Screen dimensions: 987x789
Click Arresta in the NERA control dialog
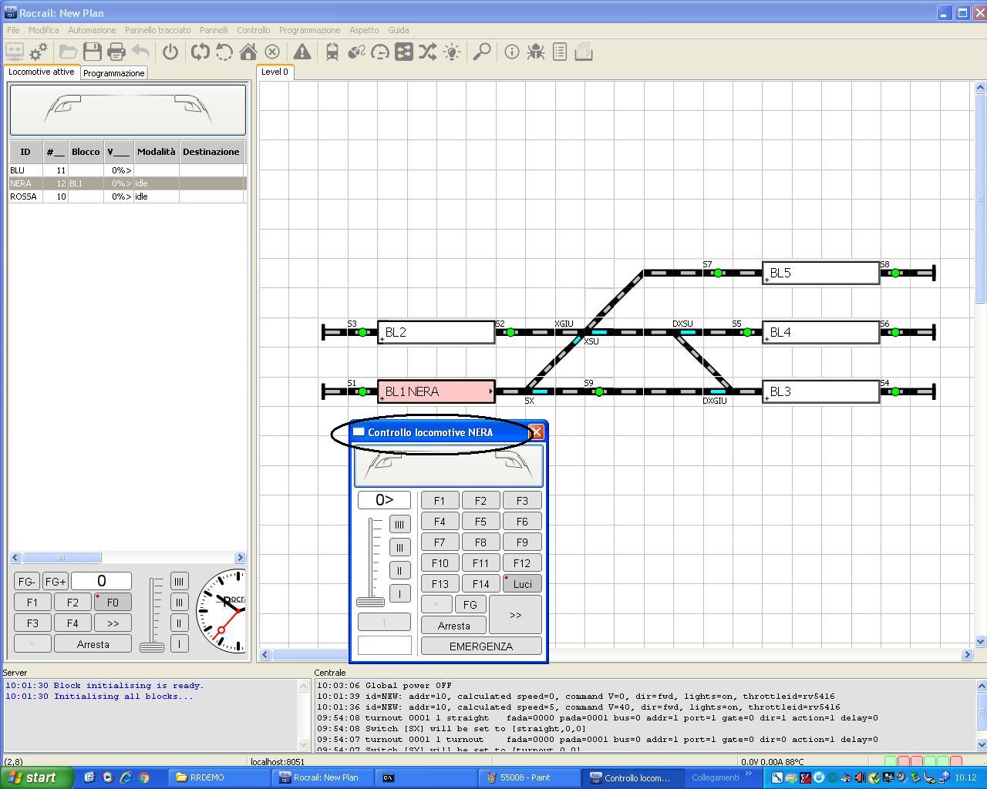tap(453, 626)
